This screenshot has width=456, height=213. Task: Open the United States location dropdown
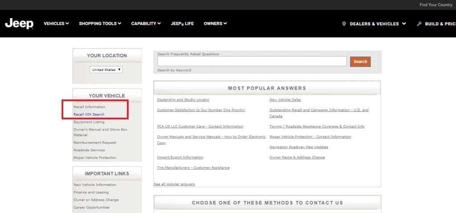tap(106, 70)
